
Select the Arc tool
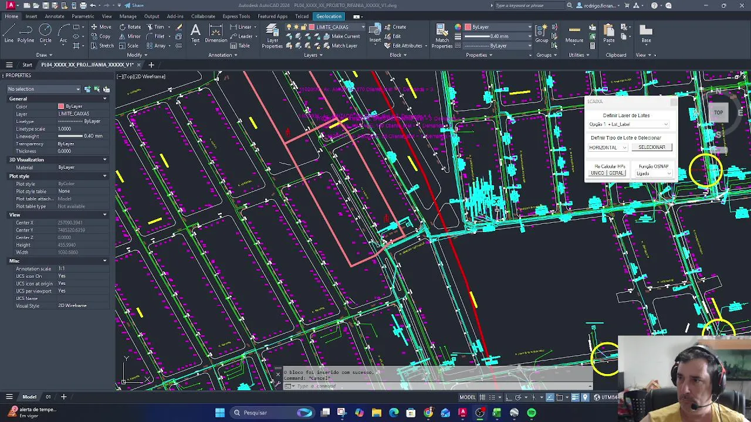[x=63, y=33]
